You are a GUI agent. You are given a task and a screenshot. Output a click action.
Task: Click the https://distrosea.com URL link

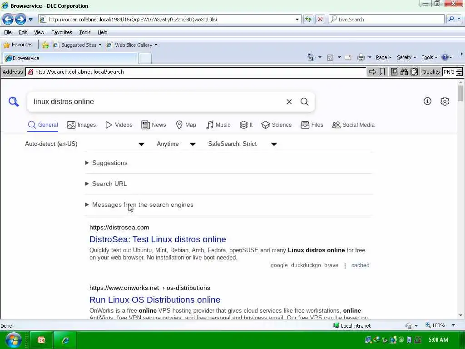click(119, 228)
